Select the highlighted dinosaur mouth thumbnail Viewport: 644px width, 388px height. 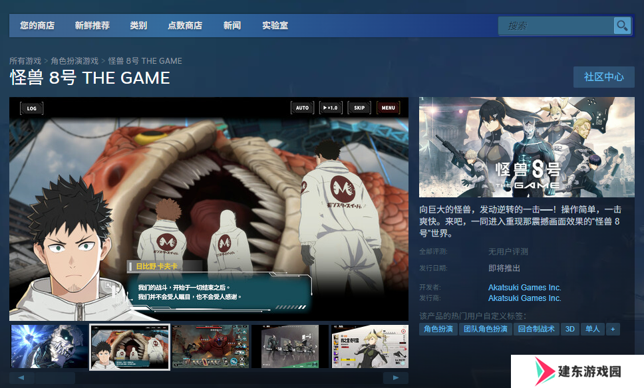(x=130, y=347)
